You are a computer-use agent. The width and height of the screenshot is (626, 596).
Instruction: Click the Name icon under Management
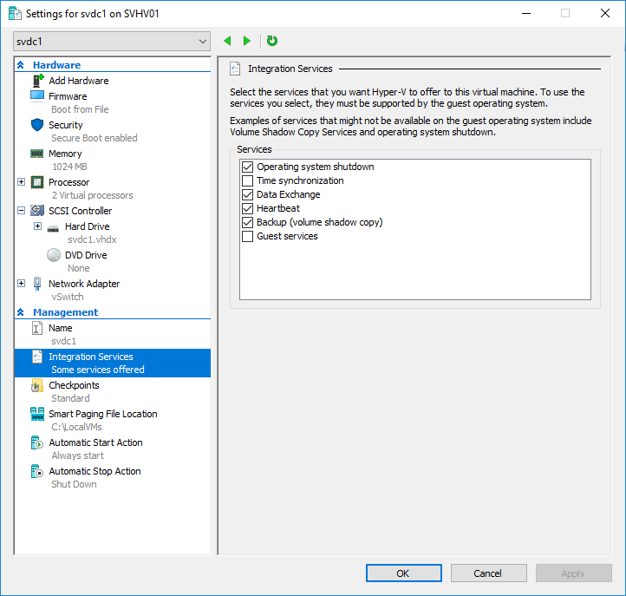[37, 328]
